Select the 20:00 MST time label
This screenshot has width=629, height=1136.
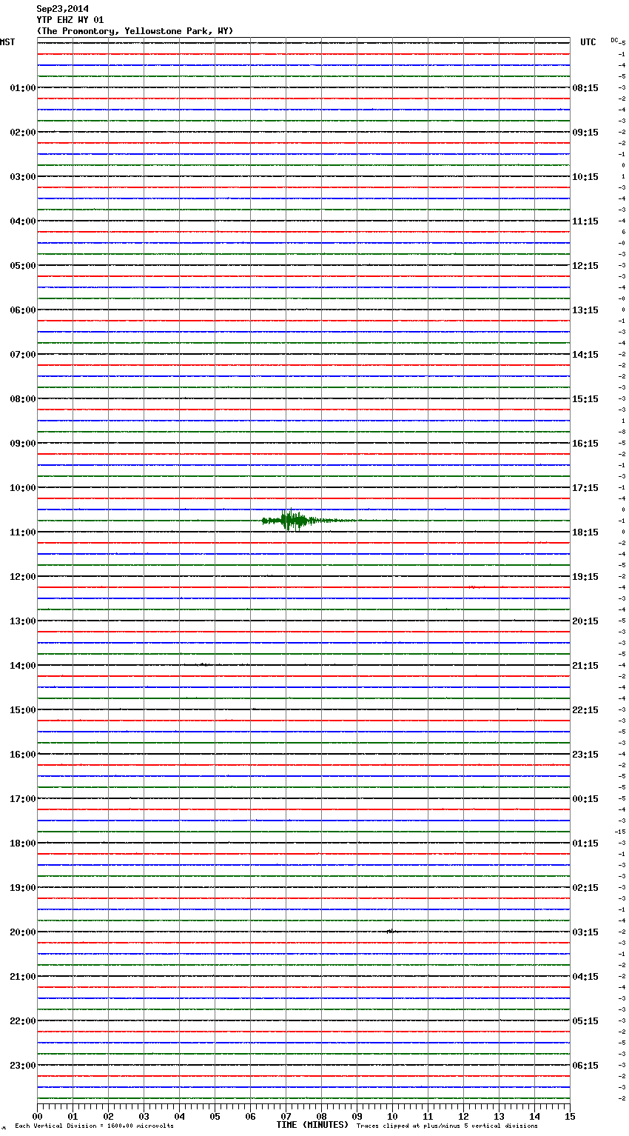click(23, 932)
